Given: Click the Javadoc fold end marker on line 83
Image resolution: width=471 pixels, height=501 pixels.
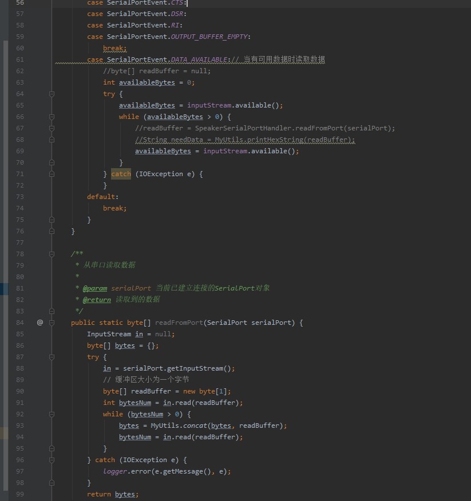Looking at the screenshot, I should [52, 311].
